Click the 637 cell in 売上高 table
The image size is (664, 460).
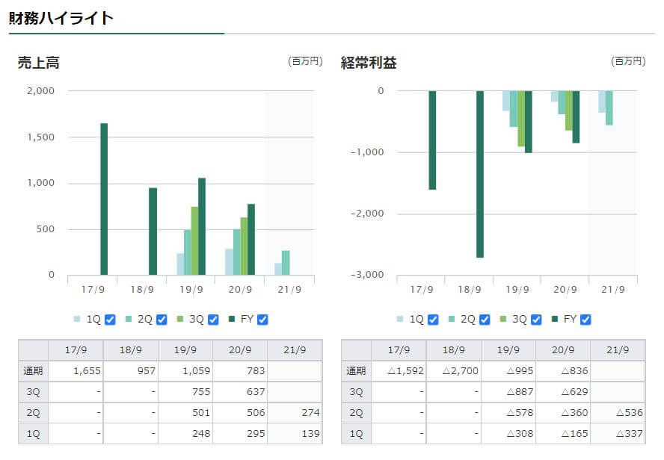point(240,392)
